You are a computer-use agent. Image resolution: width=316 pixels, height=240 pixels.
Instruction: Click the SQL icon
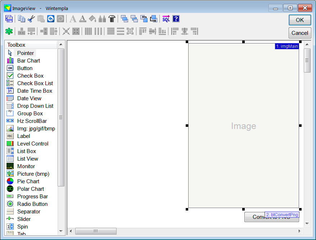[166, 19]
